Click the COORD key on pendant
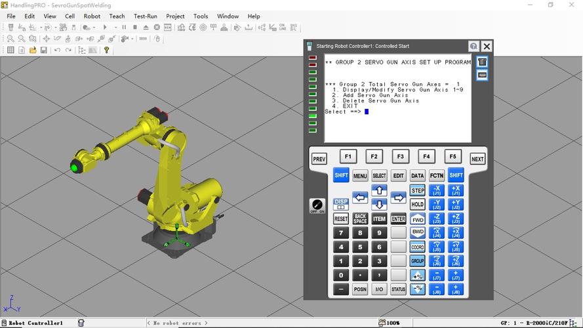583x328 pixels. point(418,247)
